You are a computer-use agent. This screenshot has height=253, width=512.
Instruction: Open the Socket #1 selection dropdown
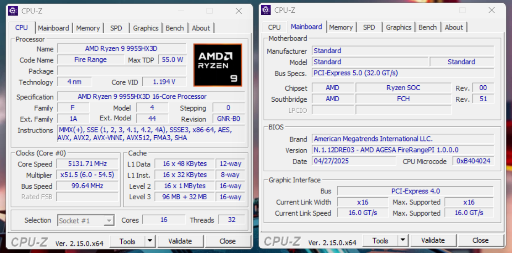coord(86,221)
